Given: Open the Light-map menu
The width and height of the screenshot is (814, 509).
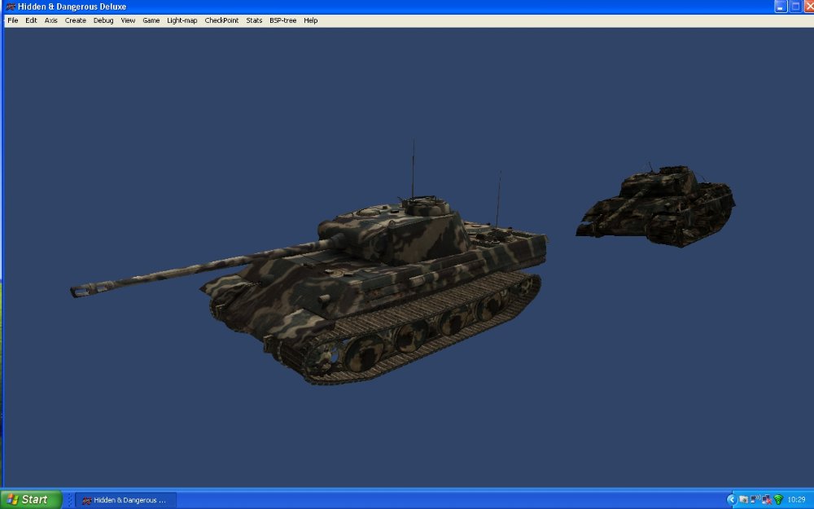Looking at the screenshot, I should pos(182,20).
